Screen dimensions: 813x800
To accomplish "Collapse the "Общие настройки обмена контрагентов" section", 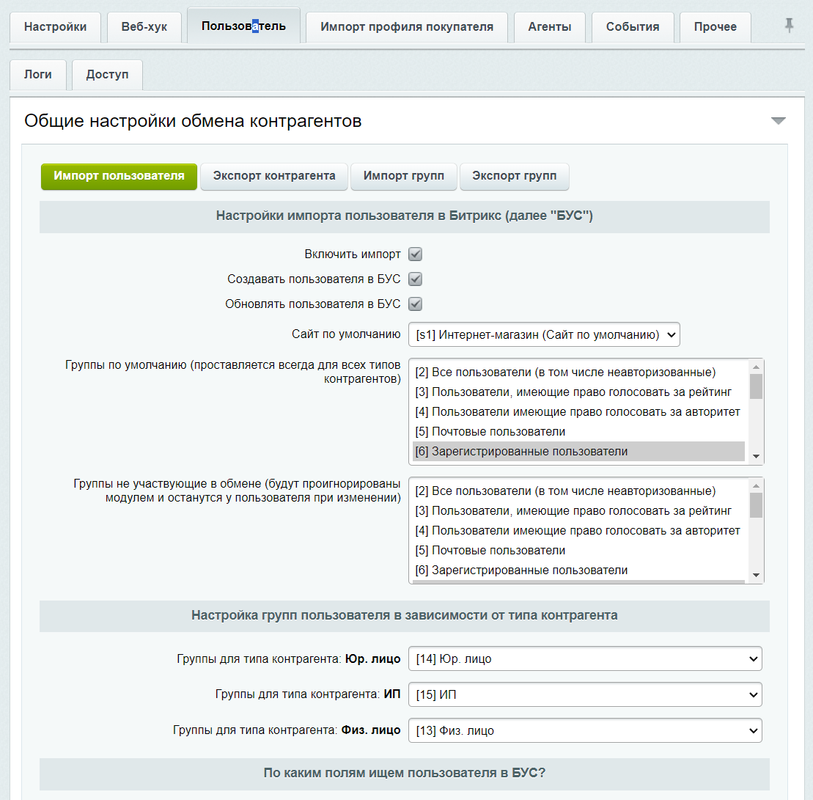I will pos(779,120).
